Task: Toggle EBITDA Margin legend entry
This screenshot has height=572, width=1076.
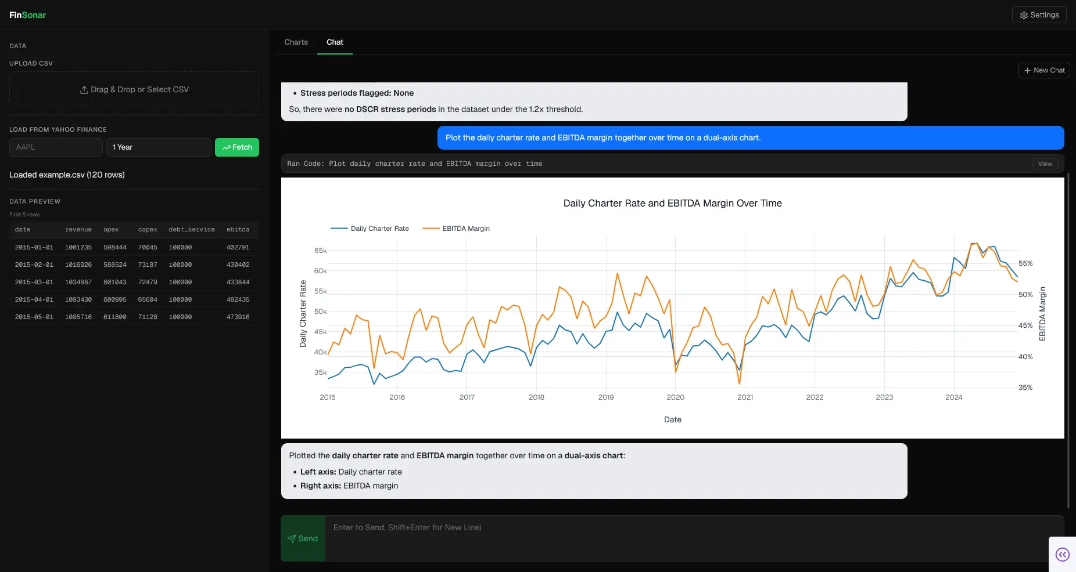Action: coord(456,229)
